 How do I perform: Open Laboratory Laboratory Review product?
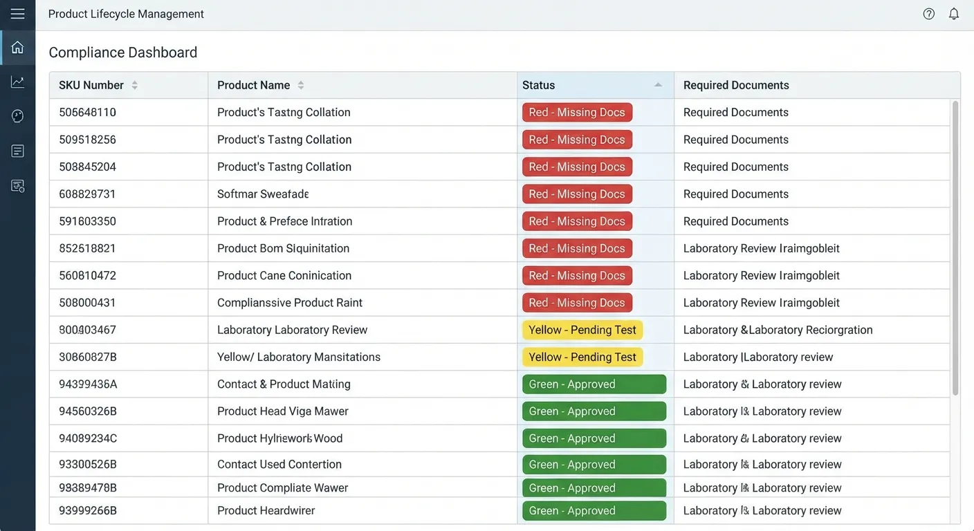click(x=292, y=330)
